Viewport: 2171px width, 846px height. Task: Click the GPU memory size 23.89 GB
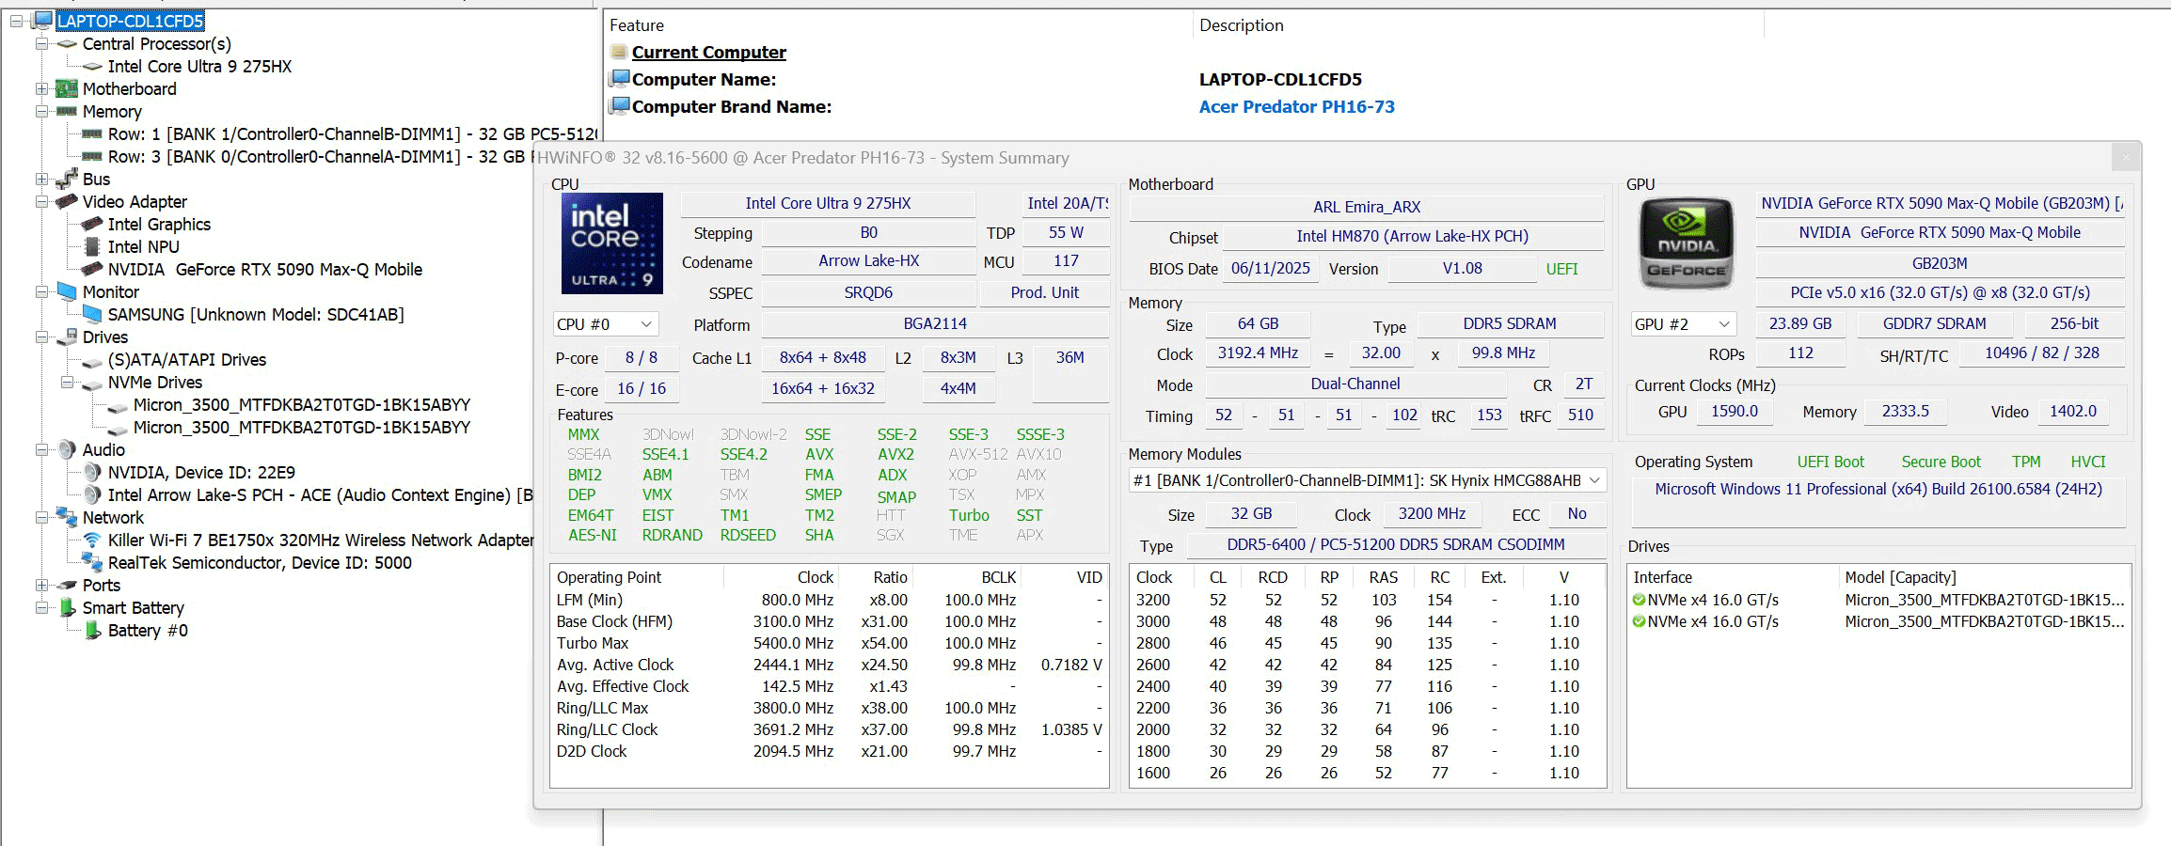1799,324
